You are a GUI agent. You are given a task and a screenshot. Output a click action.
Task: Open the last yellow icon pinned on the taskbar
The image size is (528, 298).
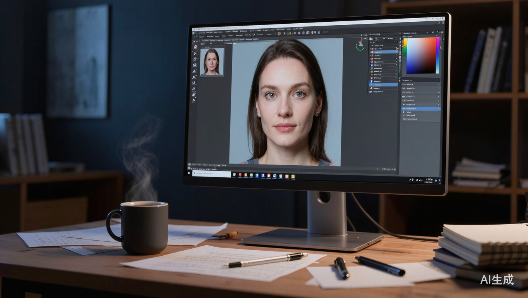(x=293, y=177)
